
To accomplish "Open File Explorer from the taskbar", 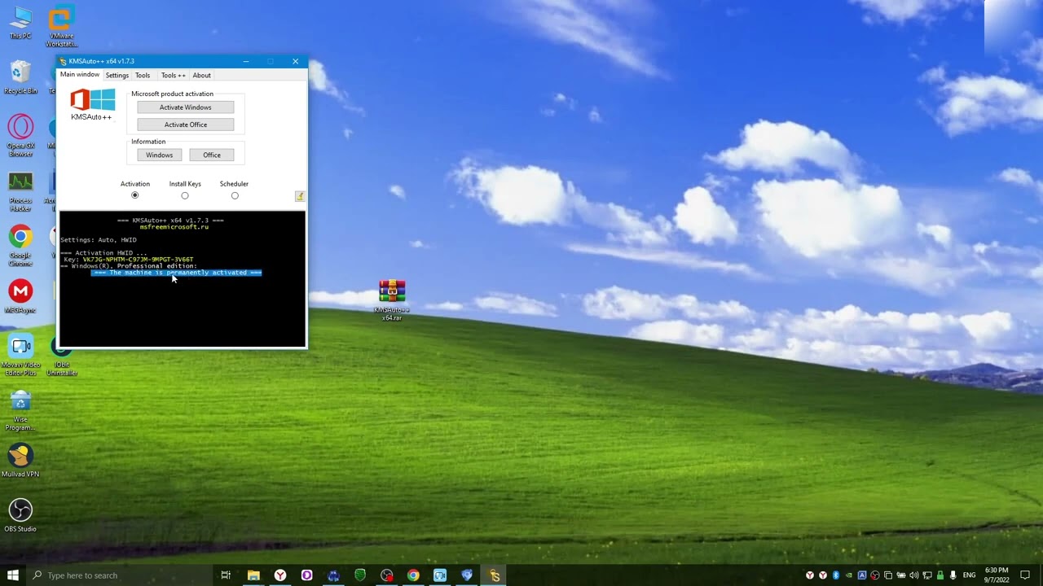I will click(x=253, y=575).
